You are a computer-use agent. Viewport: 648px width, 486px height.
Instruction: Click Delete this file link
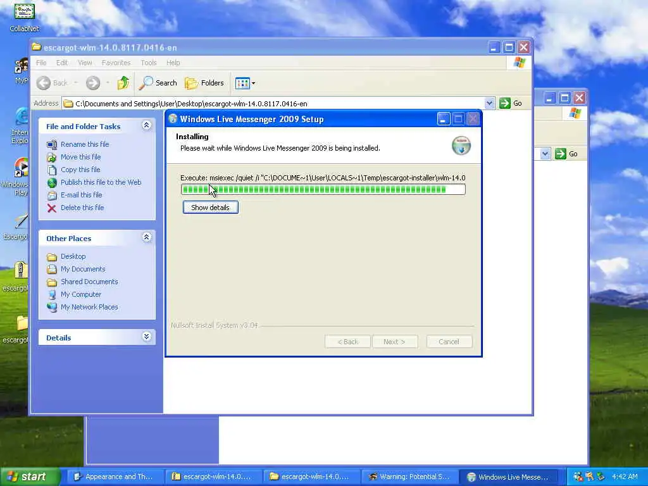(x=82, y=208)
